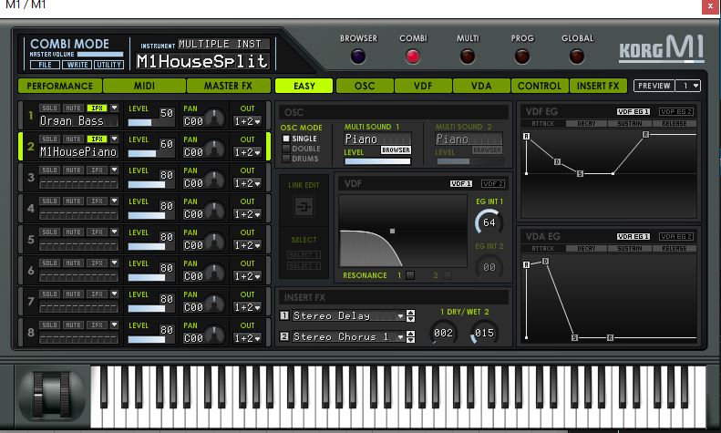Toggle IFX on timbre 2 M1HousePiano
Viewport: 721px width, 433px height.
[97, 139]
